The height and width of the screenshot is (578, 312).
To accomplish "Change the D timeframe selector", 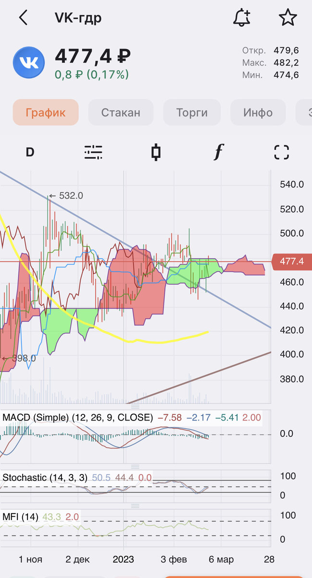I will 30,152.
